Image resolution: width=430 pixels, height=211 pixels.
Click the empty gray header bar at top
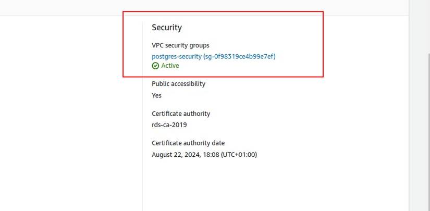point(208,7)
